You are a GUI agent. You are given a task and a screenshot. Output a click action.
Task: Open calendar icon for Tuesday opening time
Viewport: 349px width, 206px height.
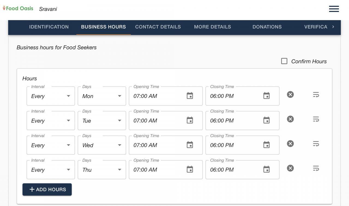[x=190, y=120]
